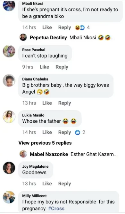Expand View previous 5 replies
The image size is (125, 214).
click(x=45, y=143)
